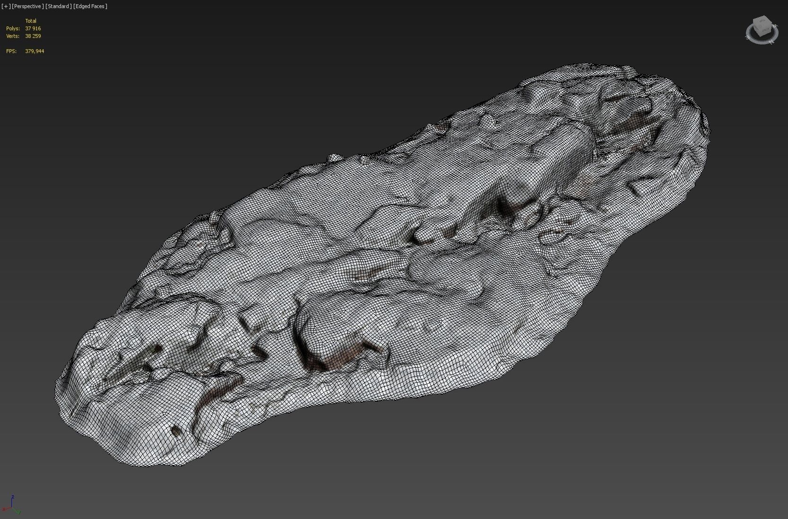Open the Edged Faces display menu
This screenshot has height=519, width=788.
pyautogui.click(x=90, y=6)
